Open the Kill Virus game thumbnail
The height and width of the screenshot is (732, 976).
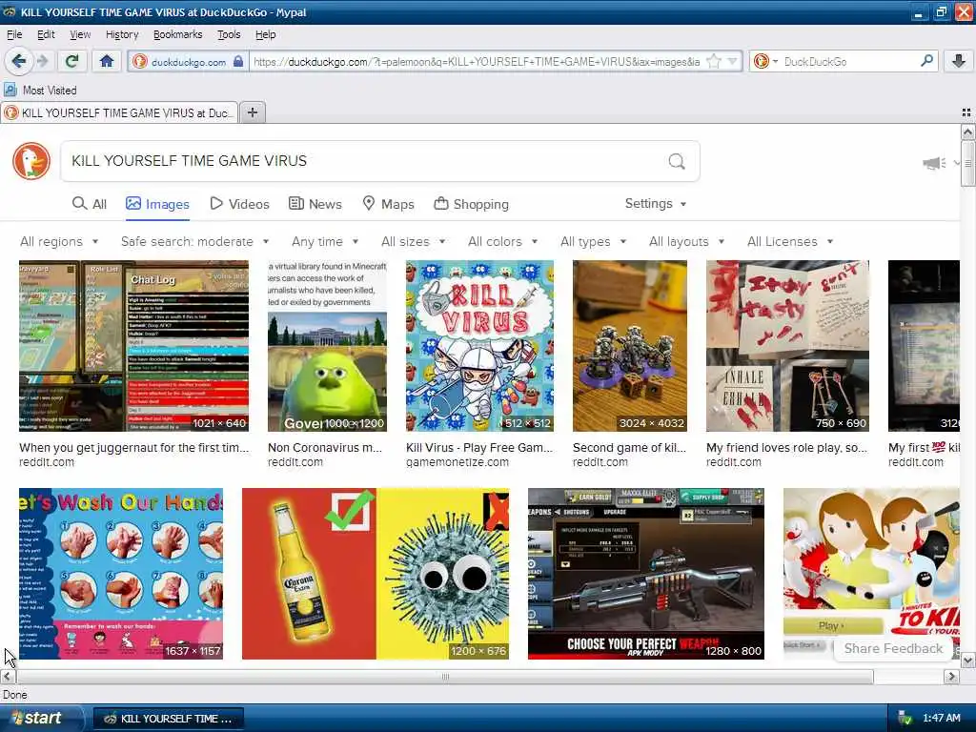coord(479,346)
